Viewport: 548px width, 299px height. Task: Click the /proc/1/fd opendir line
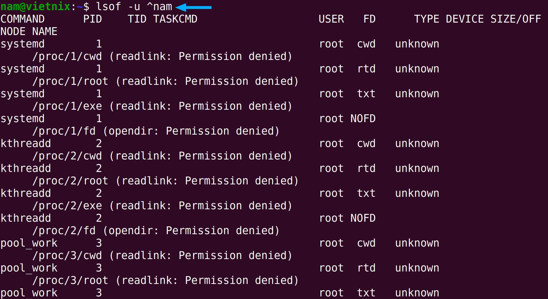coord(156,131)
